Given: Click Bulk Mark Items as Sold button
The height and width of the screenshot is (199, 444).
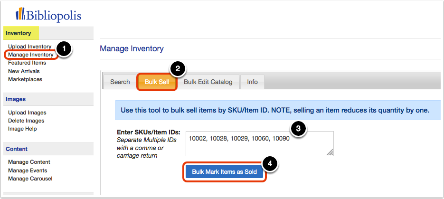Looking at the screenshot, I should (x=224, y=172).
